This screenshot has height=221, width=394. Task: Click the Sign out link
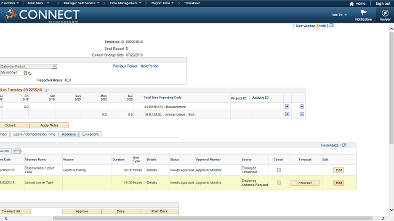click(x=383, y=4)
